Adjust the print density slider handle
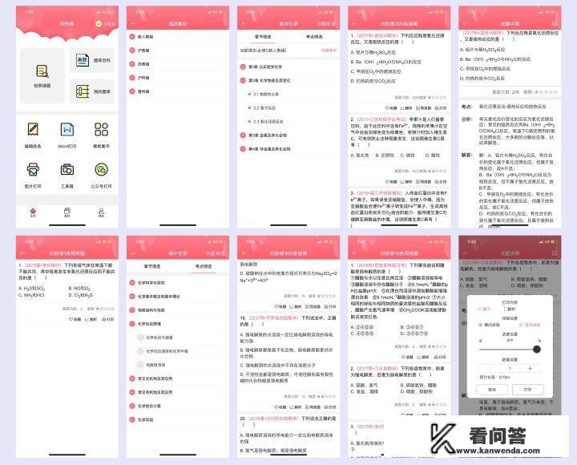The width and height of the screenshot is (577, 465). (537, 349)
